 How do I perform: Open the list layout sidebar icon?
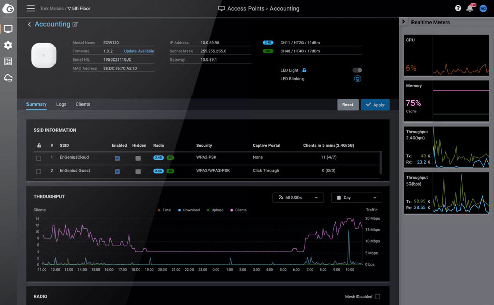pyautogui.click(x=8, y=62)
